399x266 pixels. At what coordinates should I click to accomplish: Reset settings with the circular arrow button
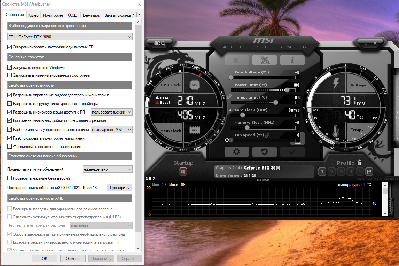click(x=264, y=152)
